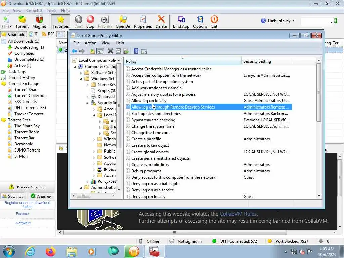Select 'Debug programs' policy row
Viewport: 344px width, 258px height.
[x=146, y=171]
